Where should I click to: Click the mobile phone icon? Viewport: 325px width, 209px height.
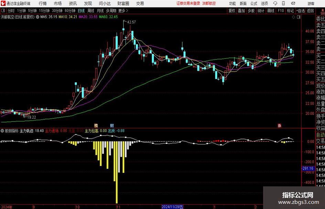[283, 3]
